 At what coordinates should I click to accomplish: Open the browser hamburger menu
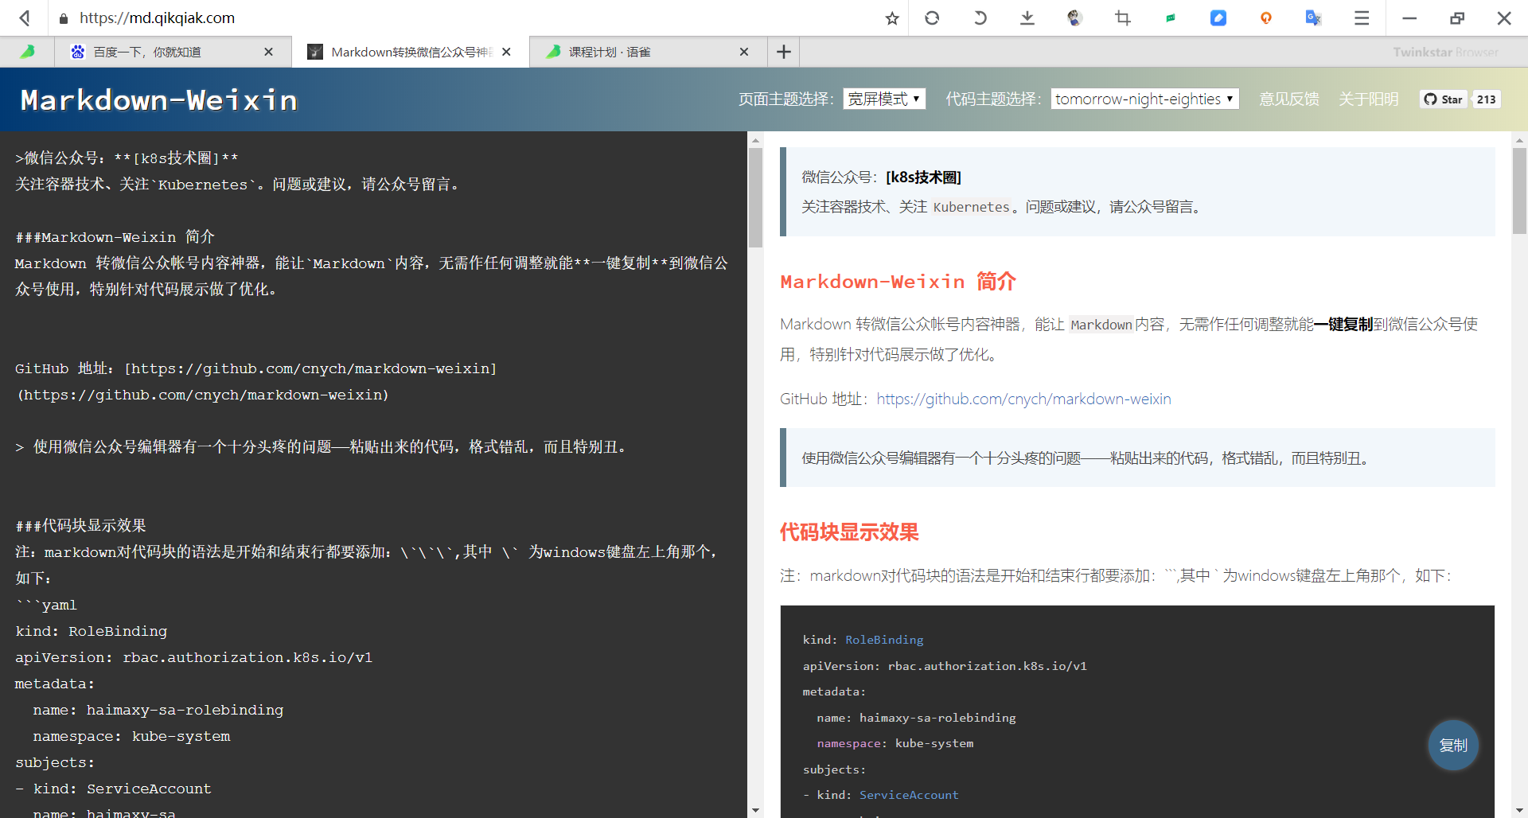1362,18
